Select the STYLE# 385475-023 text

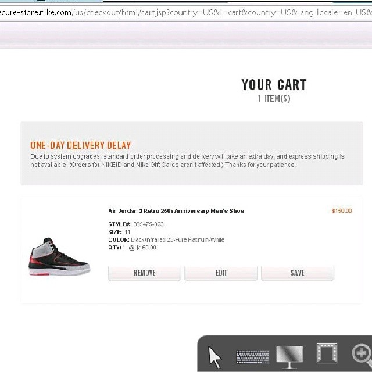click(x=135, y=224)
